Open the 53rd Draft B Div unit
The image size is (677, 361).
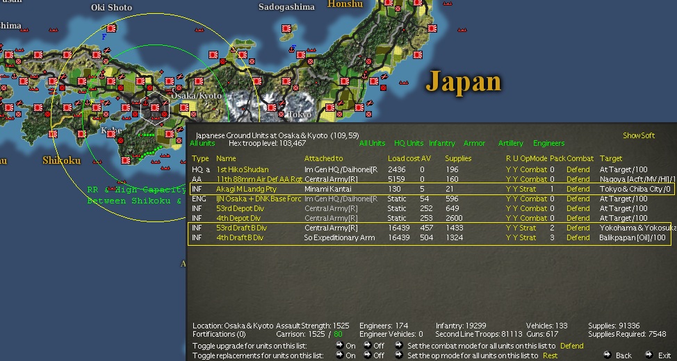click(241, 228)
